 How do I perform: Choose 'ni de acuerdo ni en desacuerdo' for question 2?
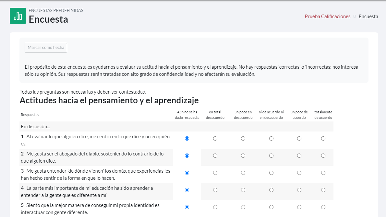point(271,156)
